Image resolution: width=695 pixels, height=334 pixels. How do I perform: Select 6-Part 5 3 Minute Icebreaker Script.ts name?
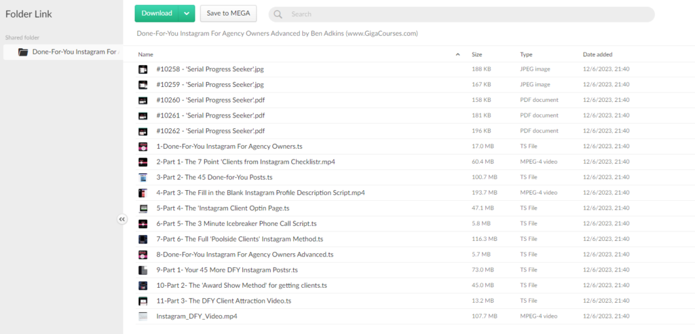(236, 223)
